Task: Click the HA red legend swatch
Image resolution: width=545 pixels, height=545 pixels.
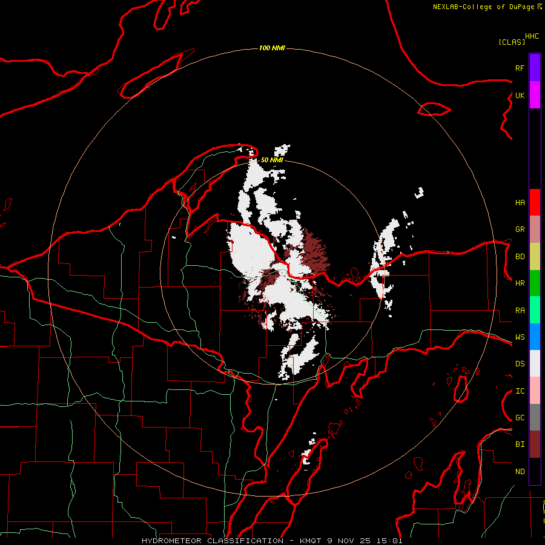Action: coord(535,202)
